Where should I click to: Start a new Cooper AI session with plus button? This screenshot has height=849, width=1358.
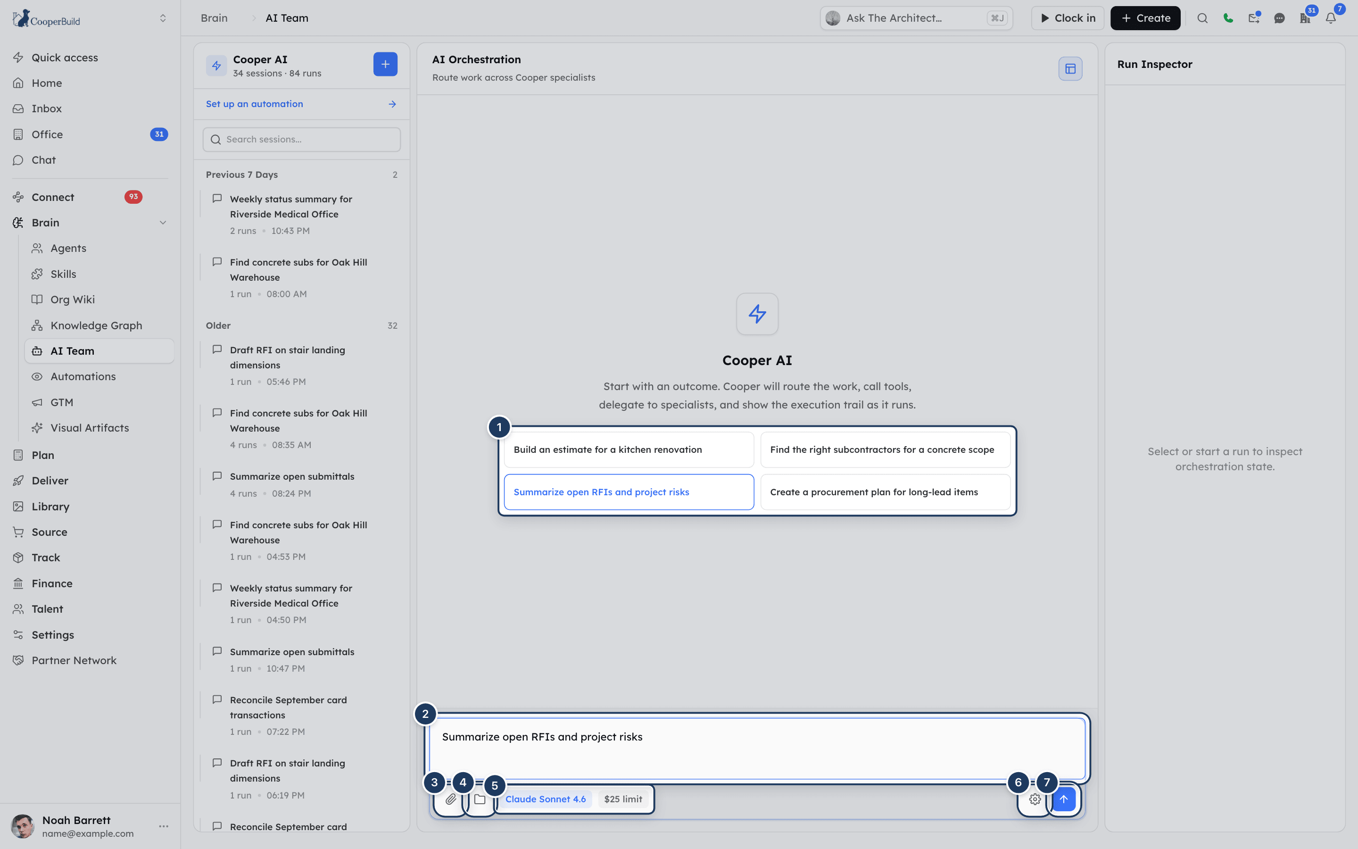[x=386, y=65]
